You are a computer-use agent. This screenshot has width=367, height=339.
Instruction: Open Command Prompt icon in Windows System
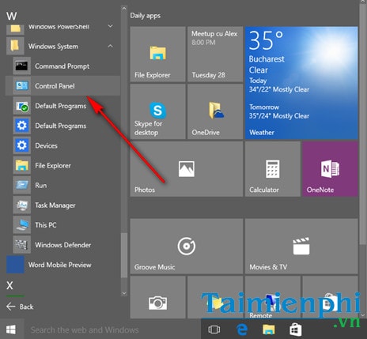click(21, 66)
